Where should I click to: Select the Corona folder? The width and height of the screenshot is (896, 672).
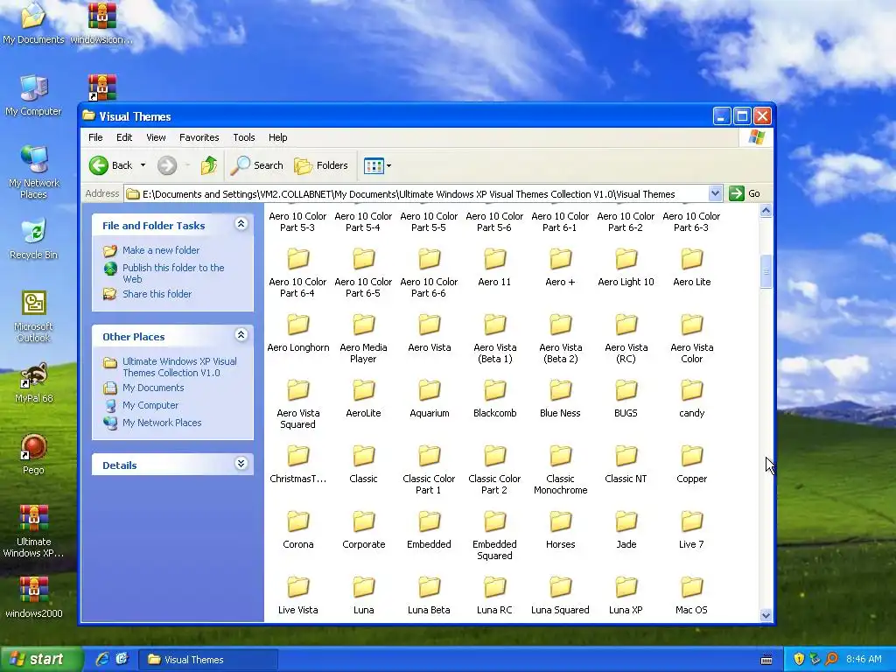pos(298,530)
